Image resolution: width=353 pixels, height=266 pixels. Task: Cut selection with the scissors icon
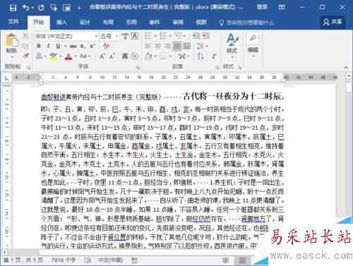click(x=25, y=36)
